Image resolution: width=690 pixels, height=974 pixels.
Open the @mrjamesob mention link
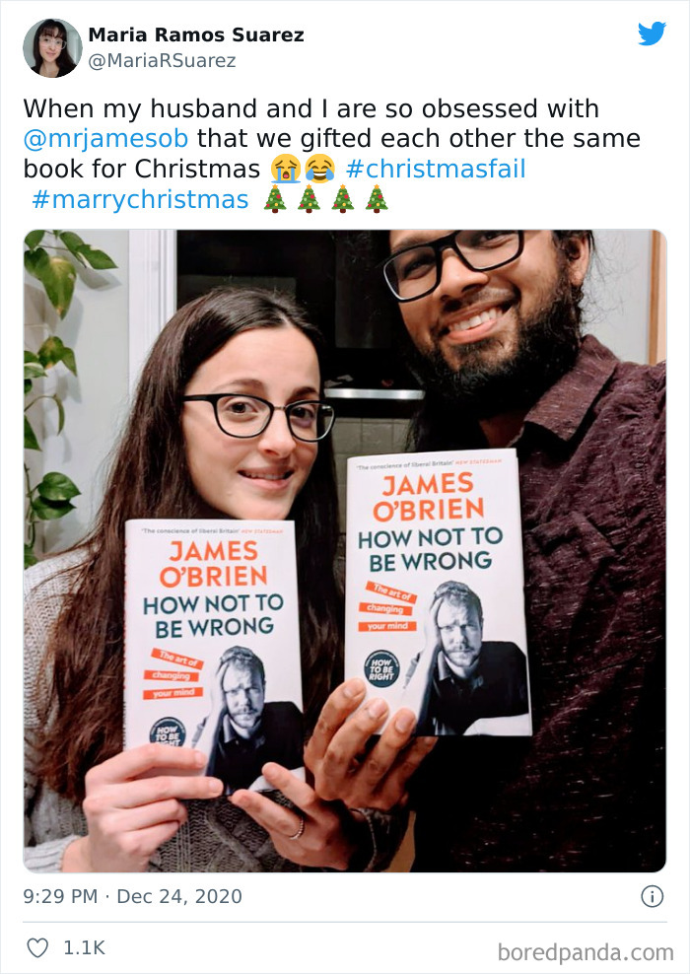[x=105, y=139]
